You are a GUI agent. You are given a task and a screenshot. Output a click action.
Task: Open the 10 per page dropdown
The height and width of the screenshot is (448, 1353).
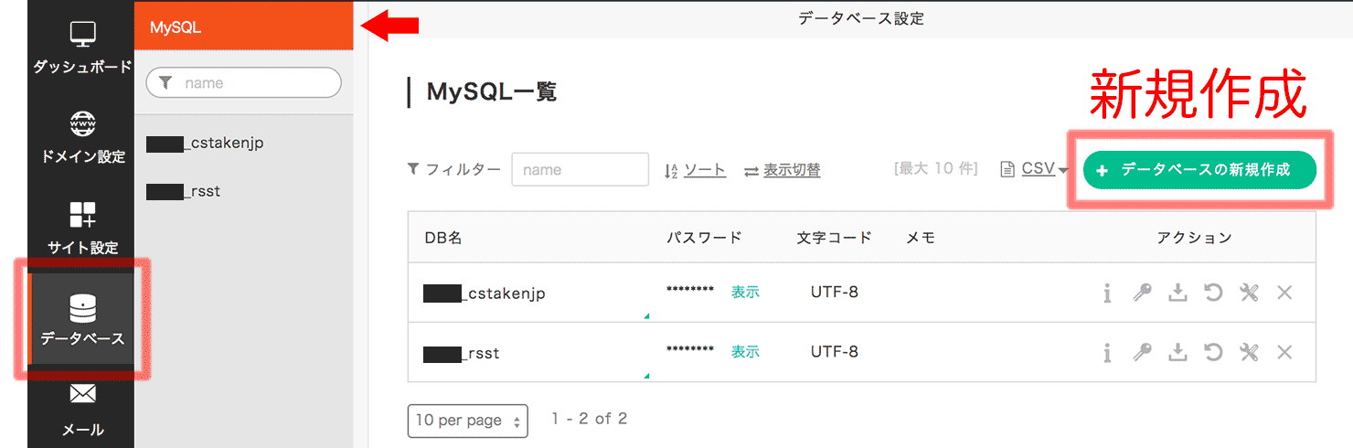pyautogui.click(x=467, y=421)
